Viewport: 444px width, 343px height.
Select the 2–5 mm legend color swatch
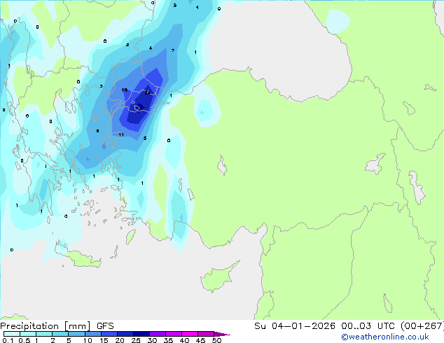click(x=60, y=334)
